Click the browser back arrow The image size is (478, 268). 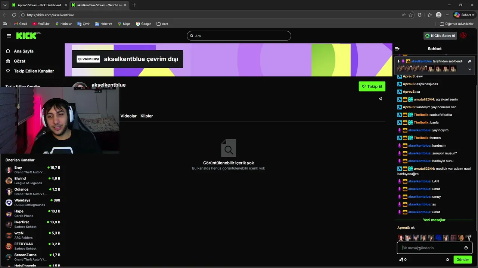5,15
